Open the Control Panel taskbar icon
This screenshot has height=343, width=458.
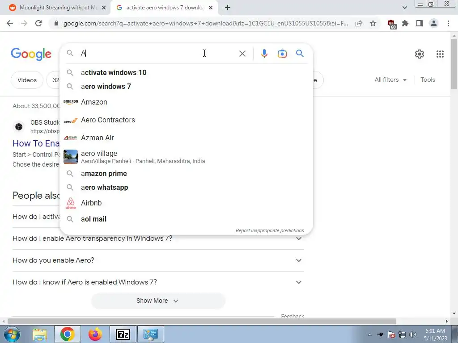point(150,335)
